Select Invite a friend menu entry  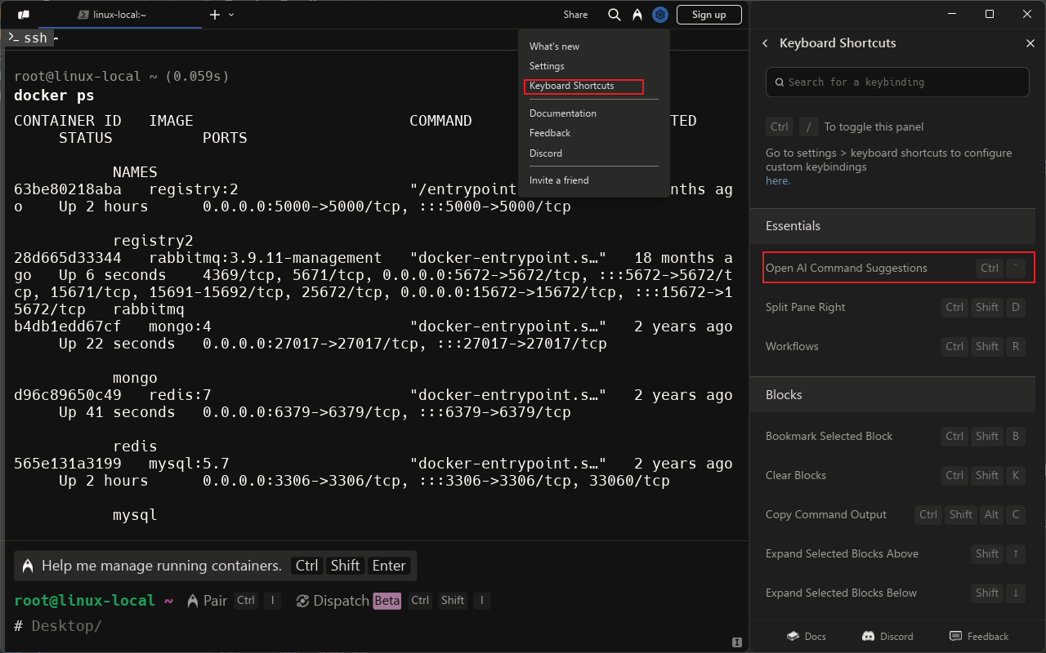[x=558, y=180]
